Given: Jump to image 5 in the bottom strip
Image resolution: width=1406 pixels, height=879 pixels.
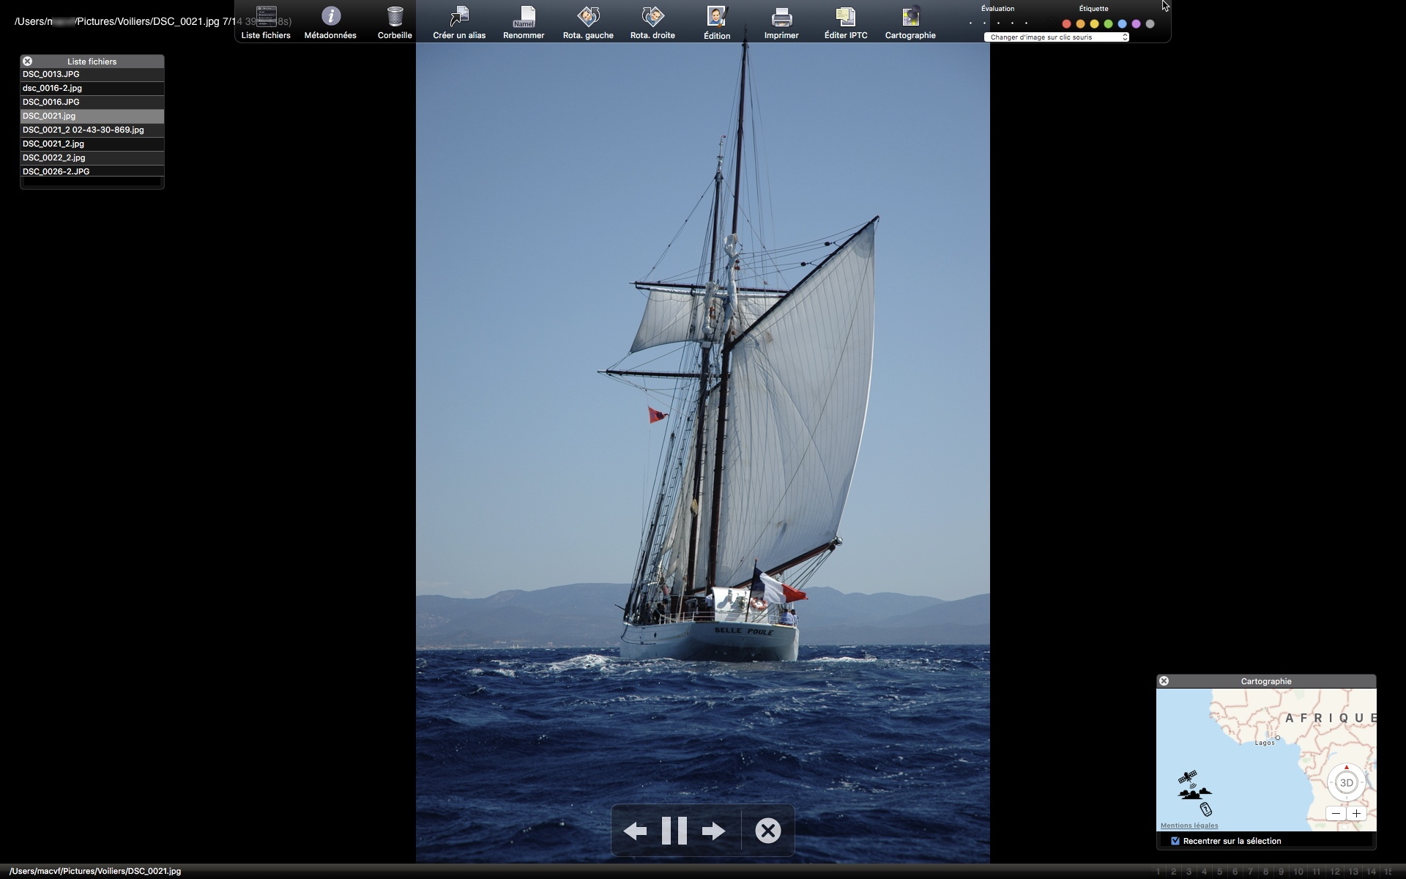Looking at the screenshot, I should [x=1219, y=872].
